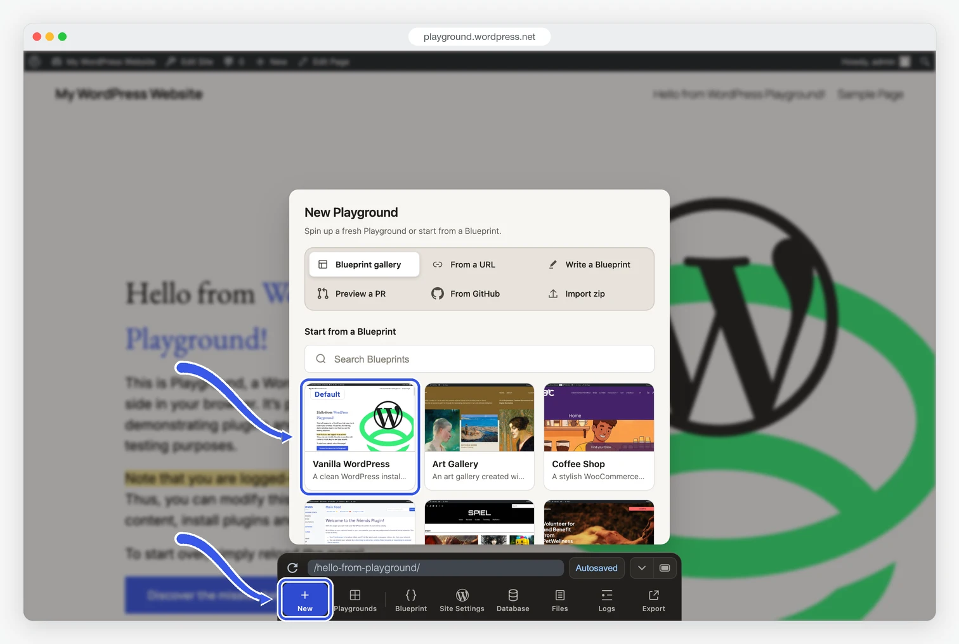Viewport: 959px width, 644px height.
Task: Click the rectangular icon button beside the chevron
Action: point(665,568)
